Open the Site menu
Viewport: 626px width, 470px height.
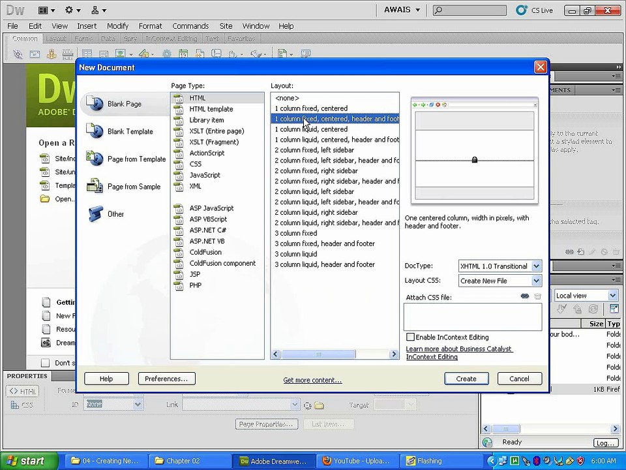point(226,26)
